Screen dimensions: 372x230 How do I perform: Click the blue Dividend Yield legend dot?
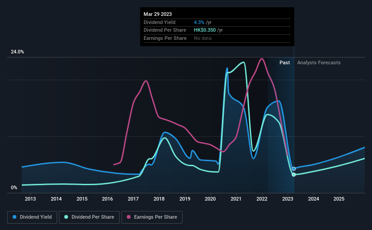(x=14, y=217)
